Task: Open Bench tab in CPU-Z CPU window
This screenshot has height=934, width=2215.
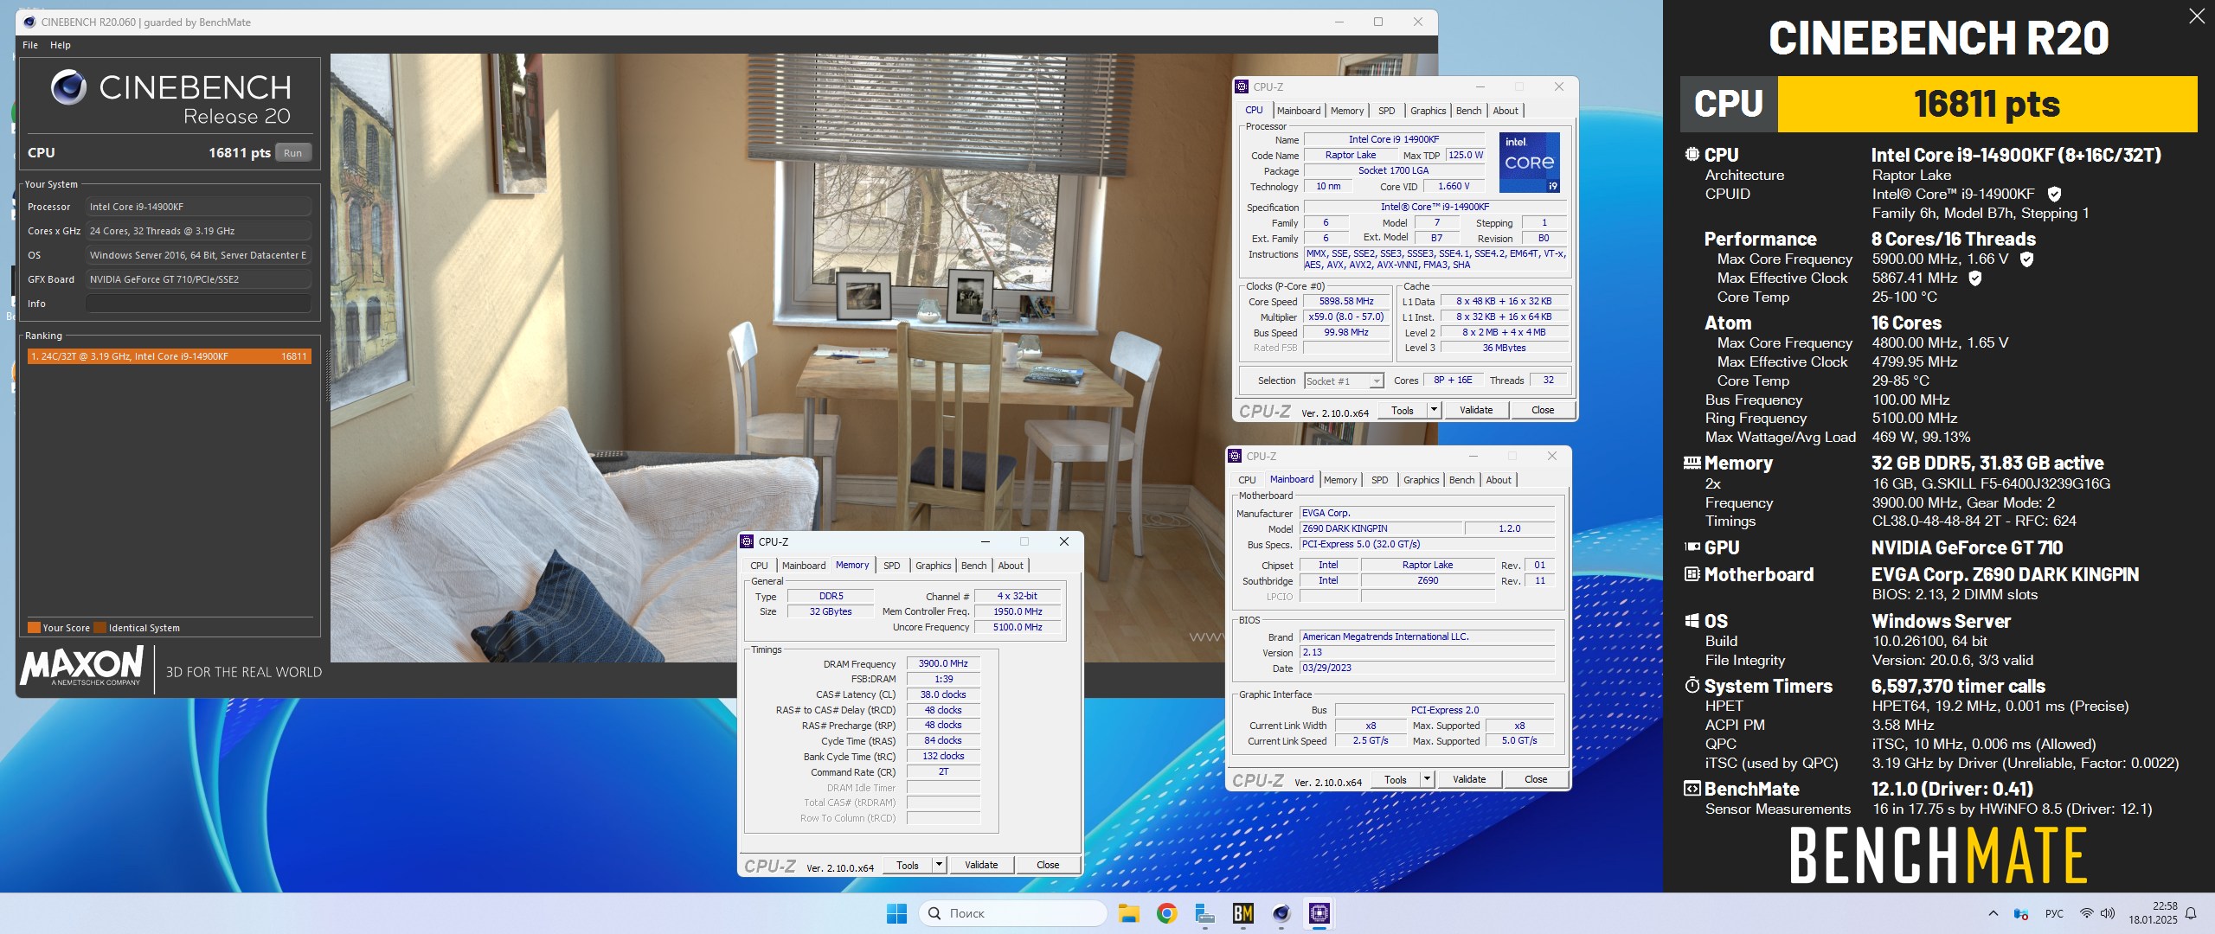Action: [x=1468, y=111]
